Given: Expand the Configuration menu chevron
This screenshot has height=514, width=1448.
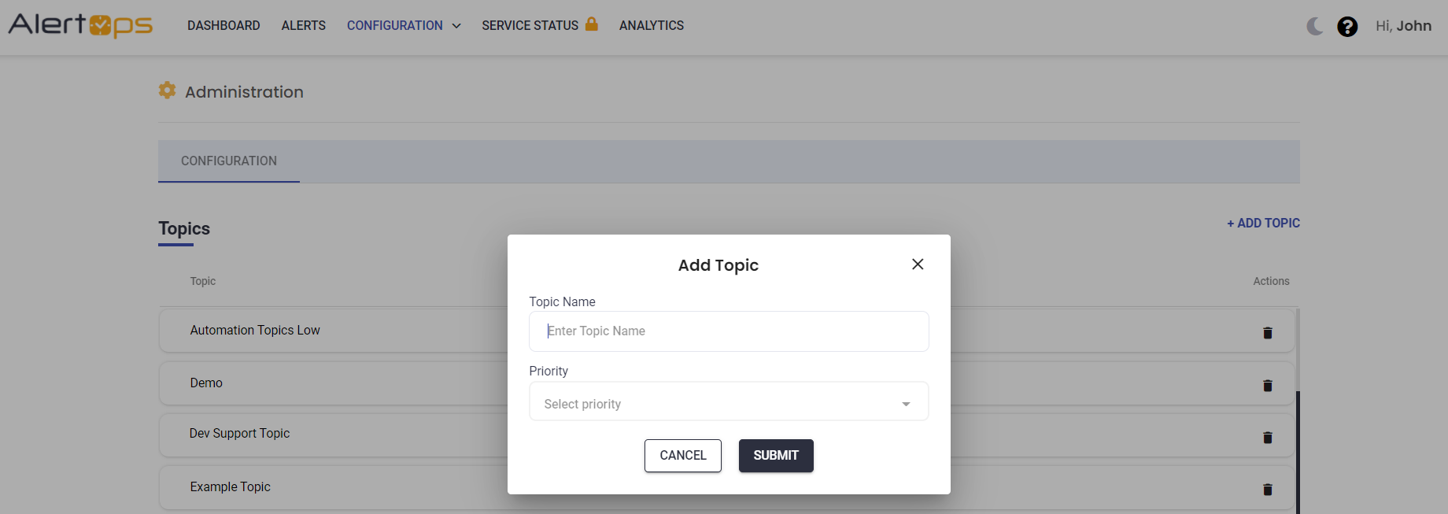Looking at the screenshot, I should pyautogui.click(x=456, y=26).
